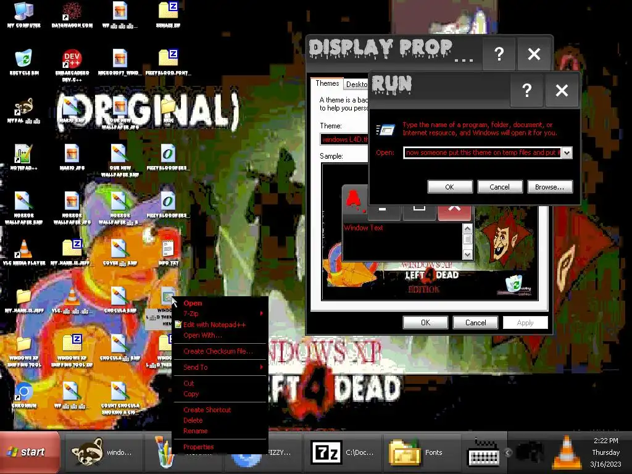Switch to the Fonts folder taskbar button
The height and width of the screenshot is (474, 632).
(422, 452)
